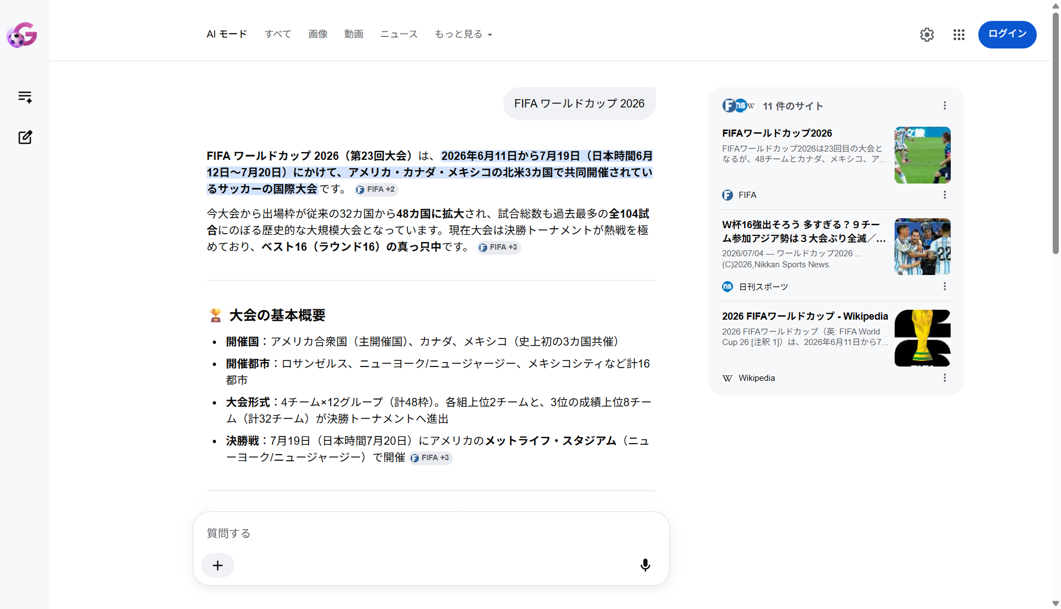Click the Wikipedia World Cup trophy thumbnail
1061x609 pixels.
coord(922,338)
